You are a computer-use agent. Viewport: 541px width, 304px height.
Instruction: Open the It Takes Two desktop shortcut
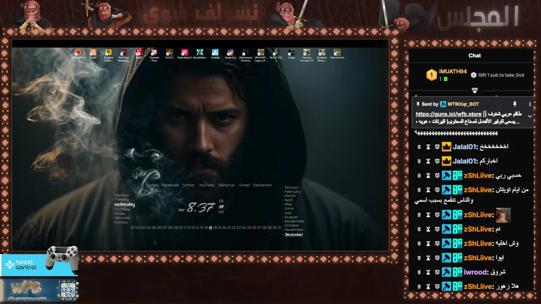78,54
